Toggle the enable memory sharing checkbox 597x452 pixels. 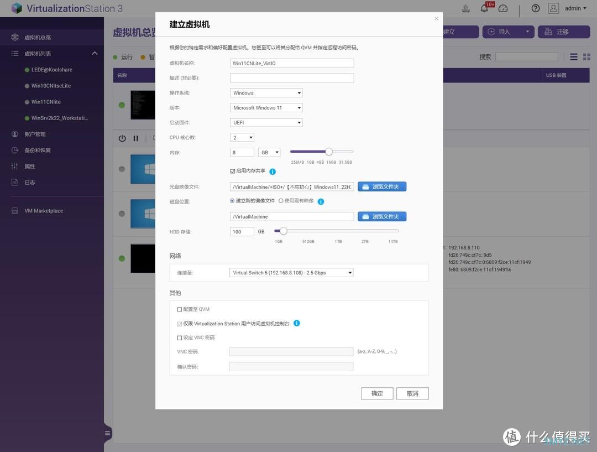point(233,171)
